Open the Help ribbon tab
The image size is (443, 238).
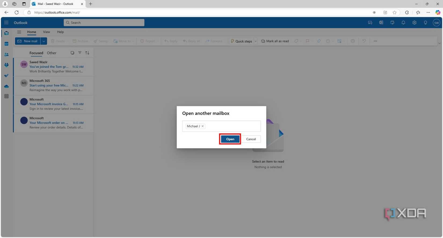click(60, 32)
